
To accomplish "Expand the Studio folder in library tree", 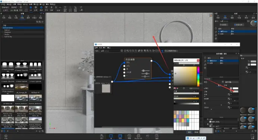I will coord(3,34).
